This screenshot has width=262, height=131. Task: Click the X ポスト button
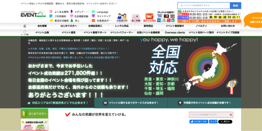pyautogui.click(x=225, y=122)
